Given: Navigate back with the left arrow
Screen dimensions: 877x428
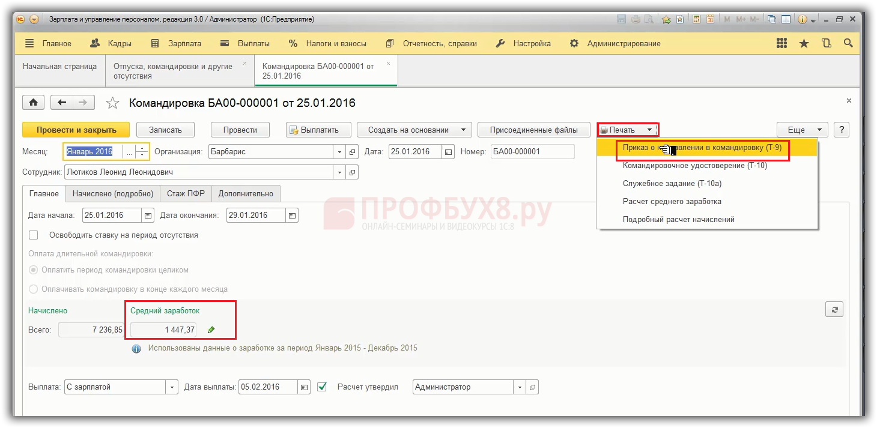Looking at the screenshot, I should coord(62,103).
